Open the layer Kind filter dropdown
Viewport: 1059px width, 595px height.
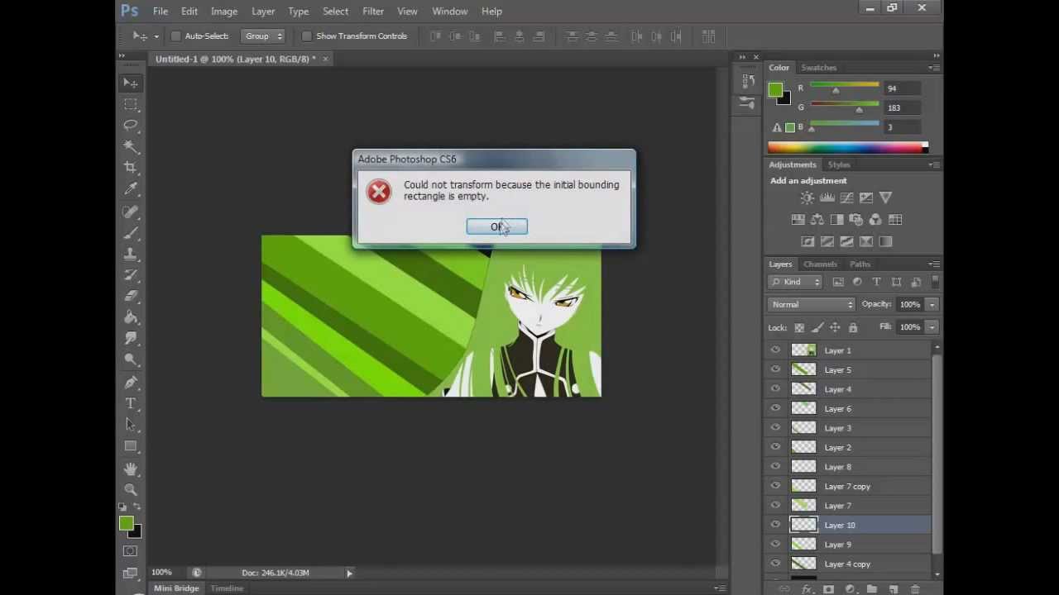[x=795, y=282]
